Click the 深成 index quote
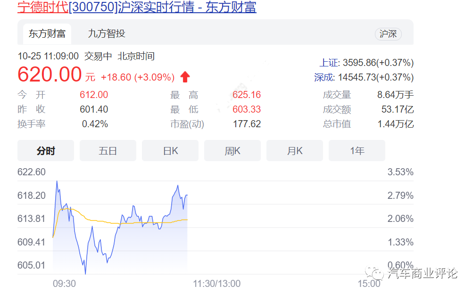 tap(364, 77)
